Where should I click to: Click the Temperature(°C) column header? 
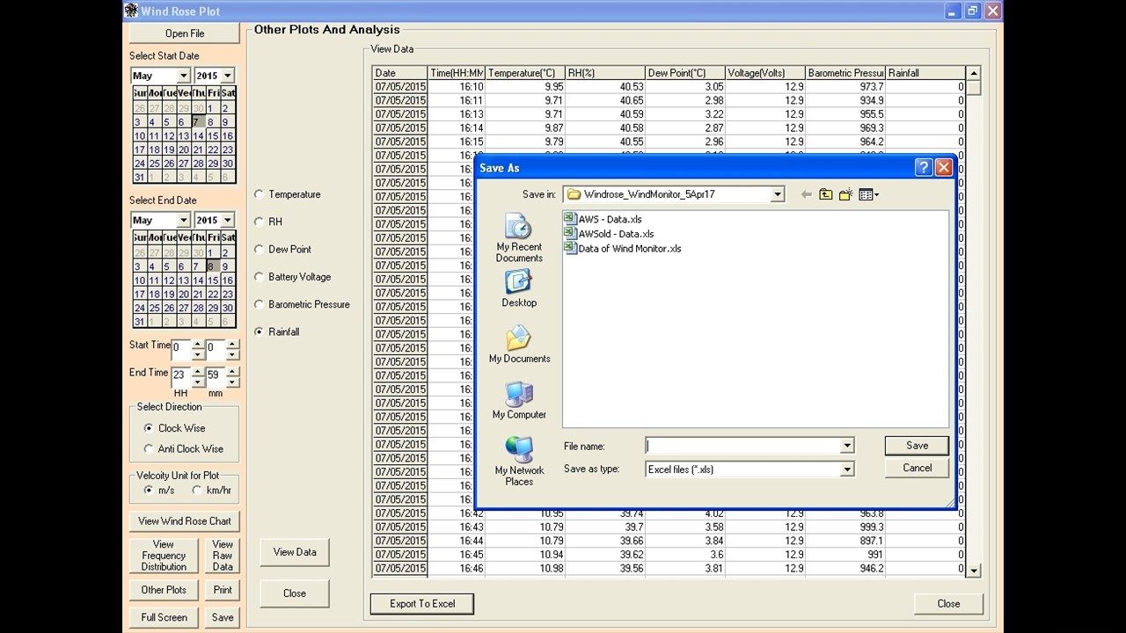(x=525, y=73)
